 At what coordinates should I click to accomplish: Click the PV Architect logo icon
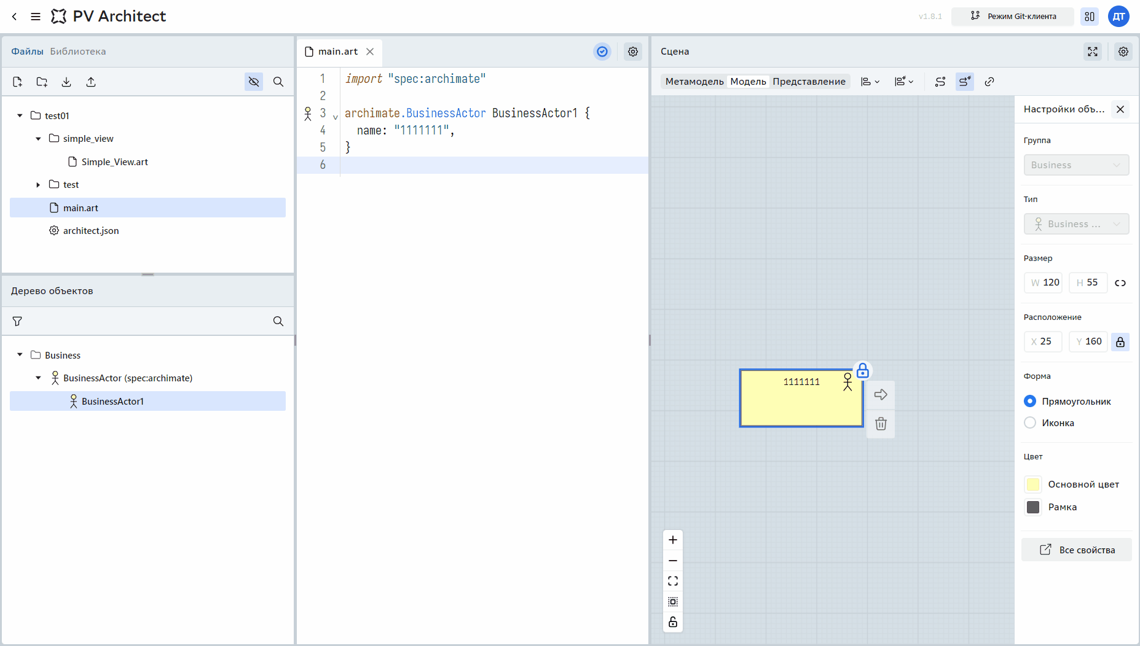58,17
